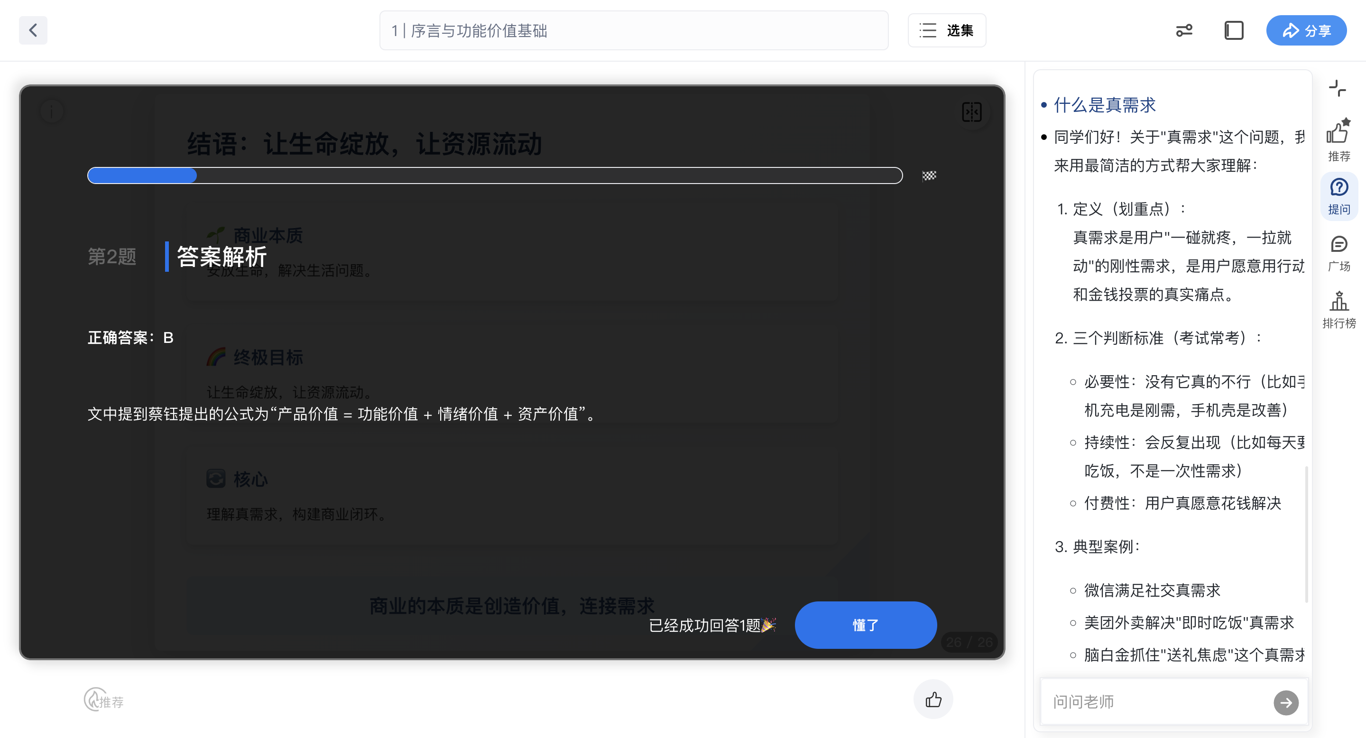The image size is (1366, 738).
Task: Click the info icon on slide
Action: [x=51, y=112]
